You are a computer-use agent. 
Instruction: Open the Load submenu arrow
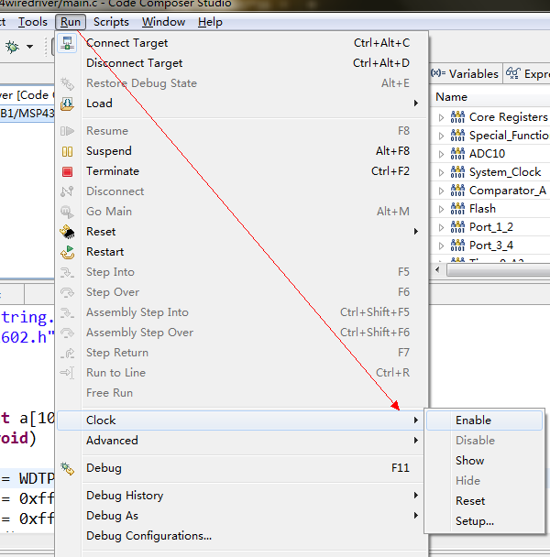(415, 104)
